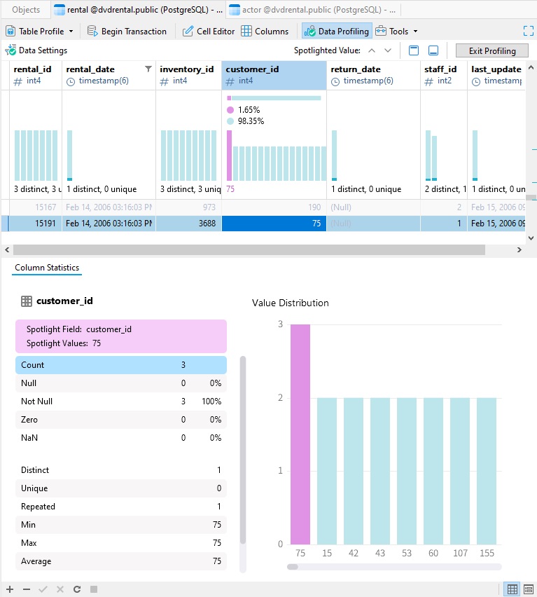Click the cell with value 190

tap(274, 207)
